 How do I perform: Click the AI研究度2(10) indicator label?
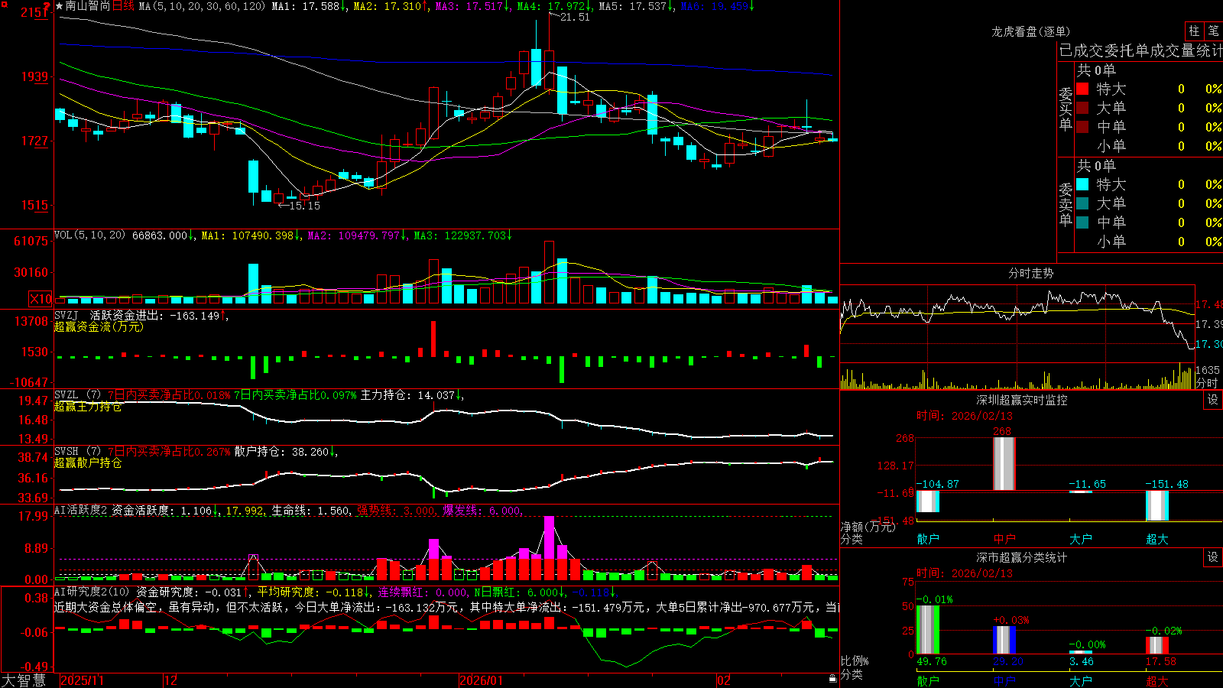[92, 592]
